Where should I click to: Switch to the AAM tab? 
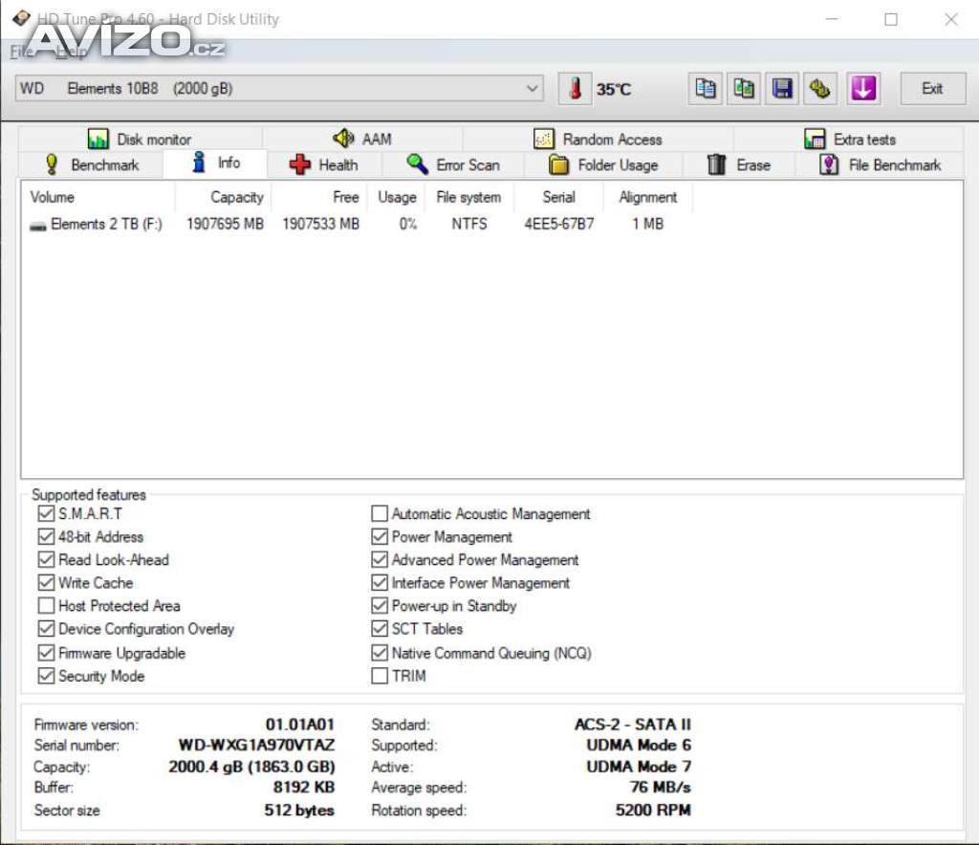(x=362, y=139)
